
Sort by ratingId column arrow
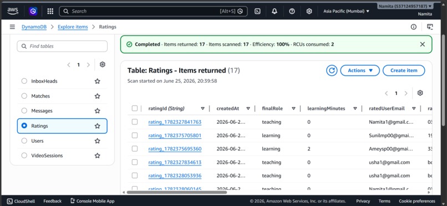click(x=202, y=108)
